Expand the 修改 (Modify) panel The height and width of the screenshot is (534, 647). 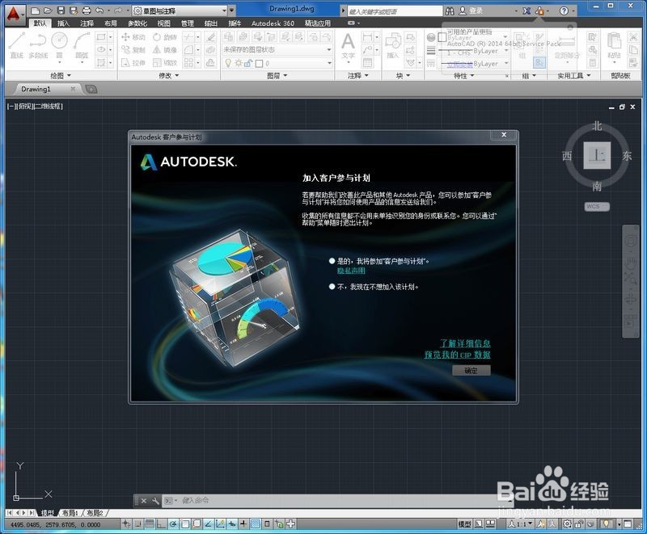(169, 75)
